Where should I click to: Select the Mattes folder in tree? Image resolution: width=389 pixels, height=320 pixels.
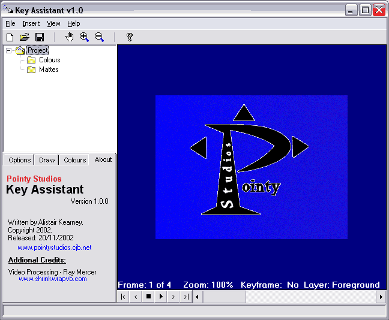pyautogui.click(x=49, y=70)
